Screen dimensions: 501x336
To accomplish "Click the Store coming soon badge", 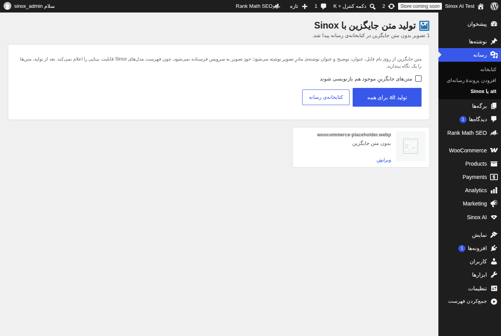I will pos(420,6).
